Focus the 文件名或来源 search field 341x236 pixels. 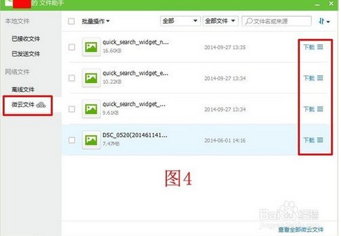tap(277, 21)
